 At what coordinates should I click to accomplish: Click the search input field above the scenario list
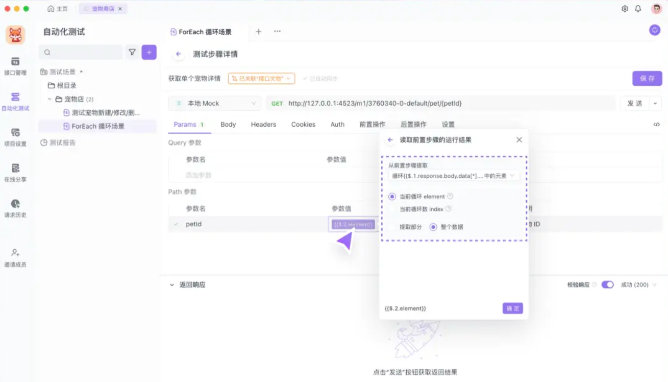pyautogui.click(x=81, y=52)
